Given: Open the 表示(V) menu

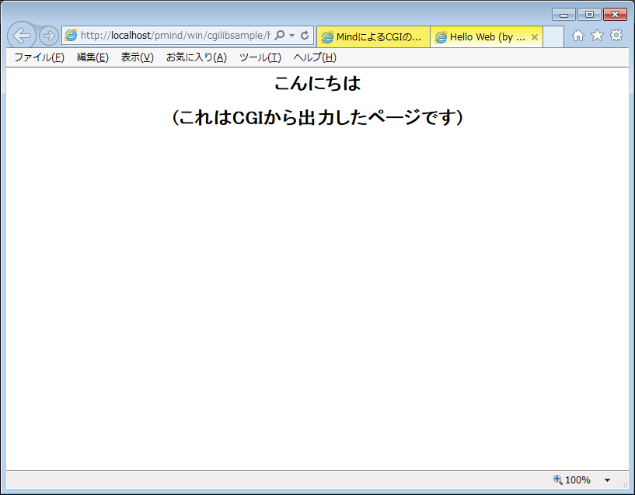Looking at the screenshot, I should tap(138, 57).
